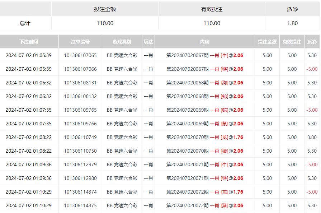Open bet order number 101306114375

click(80, 205)
